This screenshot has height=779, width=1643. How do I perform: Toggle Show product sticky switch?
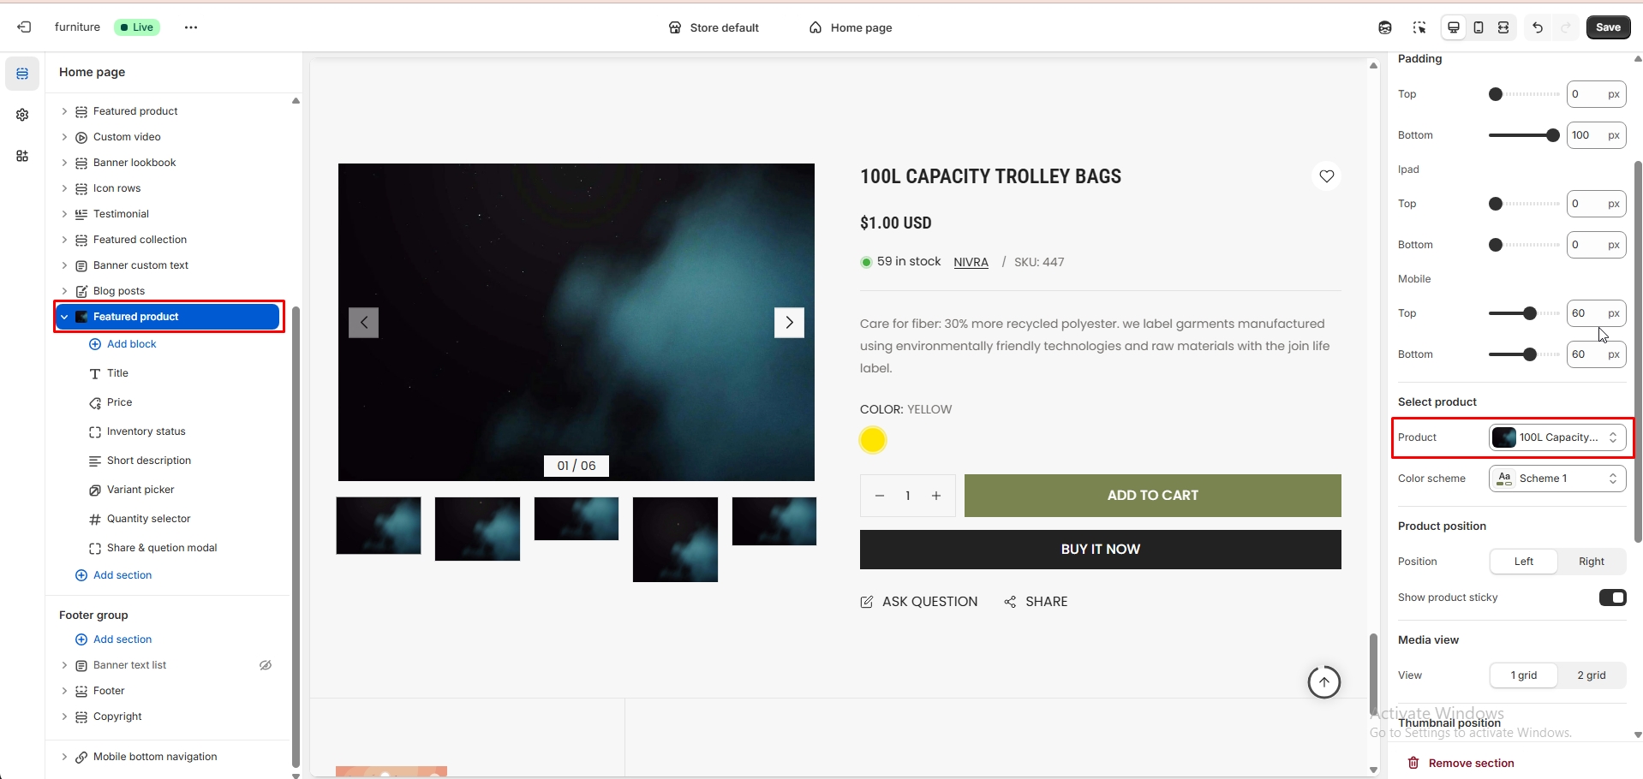click(x=1612, y=598)
